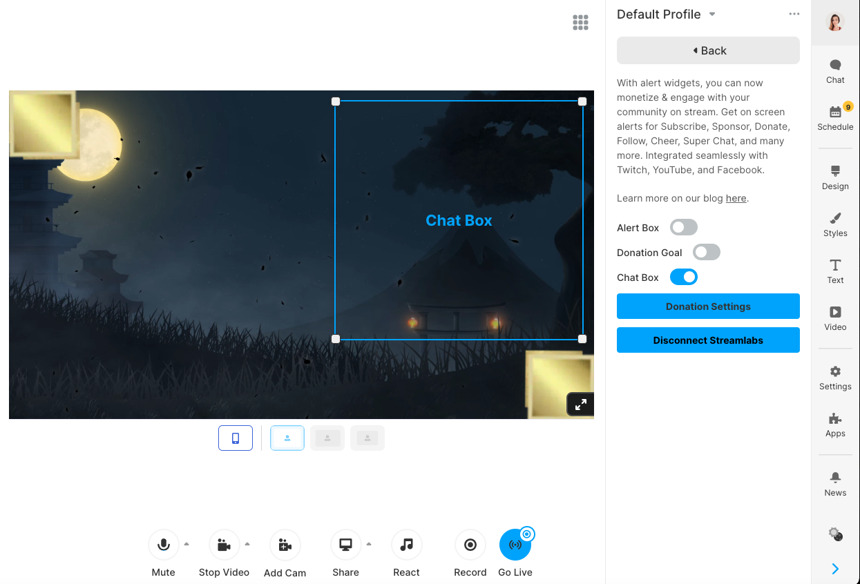Open Settings from the sidebar
Image resolution: width=860 pixels, height=584 pixels.
click(x=835, y=378)
